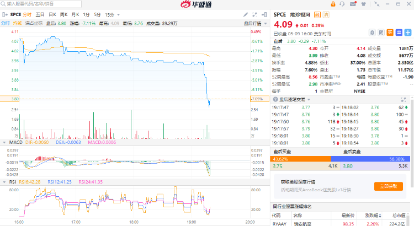The height and width of the screenshot is (226, 414).
Task: Switch to 日K chart tab
Action: (x=52, y=14)
